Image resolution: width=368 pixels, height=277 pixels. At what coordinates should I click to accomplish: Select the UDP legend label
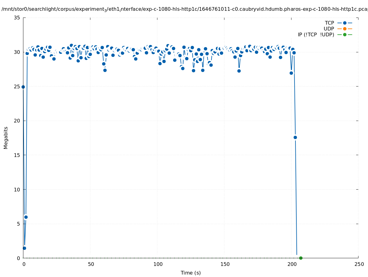[x=329, y=29]
